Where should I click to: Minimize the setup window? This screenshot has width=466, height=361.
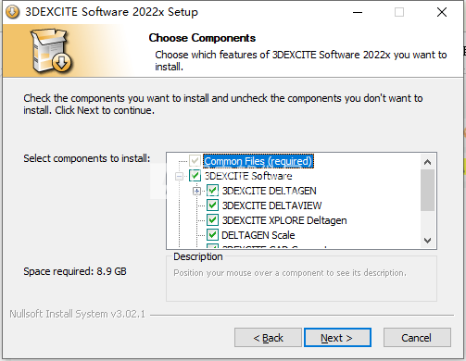point(358,12)
